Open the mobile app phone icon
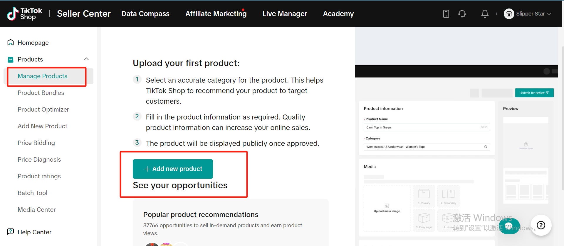 click(x=446, y=14)
